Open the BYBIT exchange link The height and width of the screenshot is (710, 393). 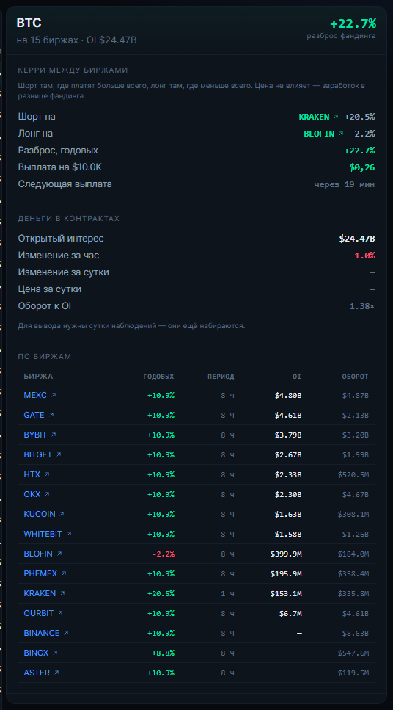click(x=40, y=435)
